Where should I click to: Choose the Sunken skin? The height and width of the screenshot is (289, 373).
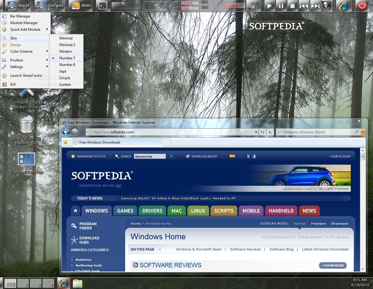pos(66,85)
